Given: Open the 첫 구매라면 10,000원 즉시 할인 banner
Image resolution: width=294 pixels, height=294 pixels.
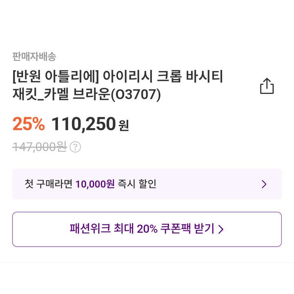Looking at the screenshot, I should point(147,184).
